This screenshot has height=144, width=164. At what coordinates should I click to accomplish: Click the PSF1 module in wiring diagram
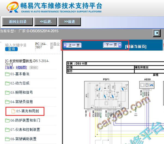pyautogui.click(x=106, y=95)
